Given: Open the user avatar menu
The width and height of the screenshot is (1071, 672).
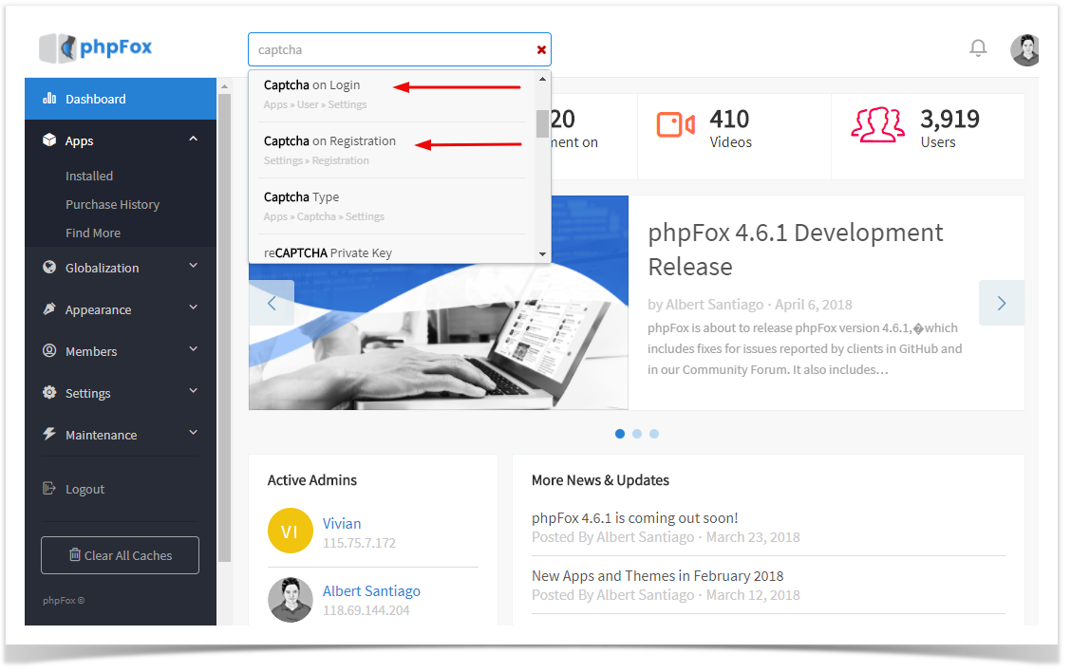Looking at the screenshot, I should tap(1024, 50).
